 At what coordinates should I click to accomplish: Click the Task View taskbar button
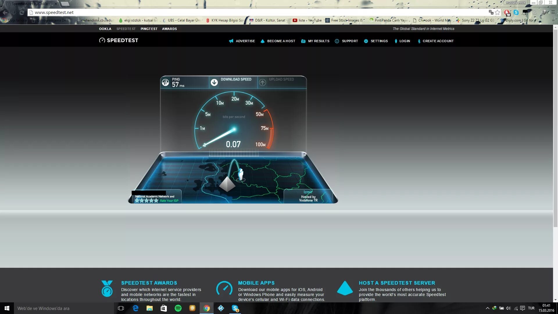tap(121, 308)
